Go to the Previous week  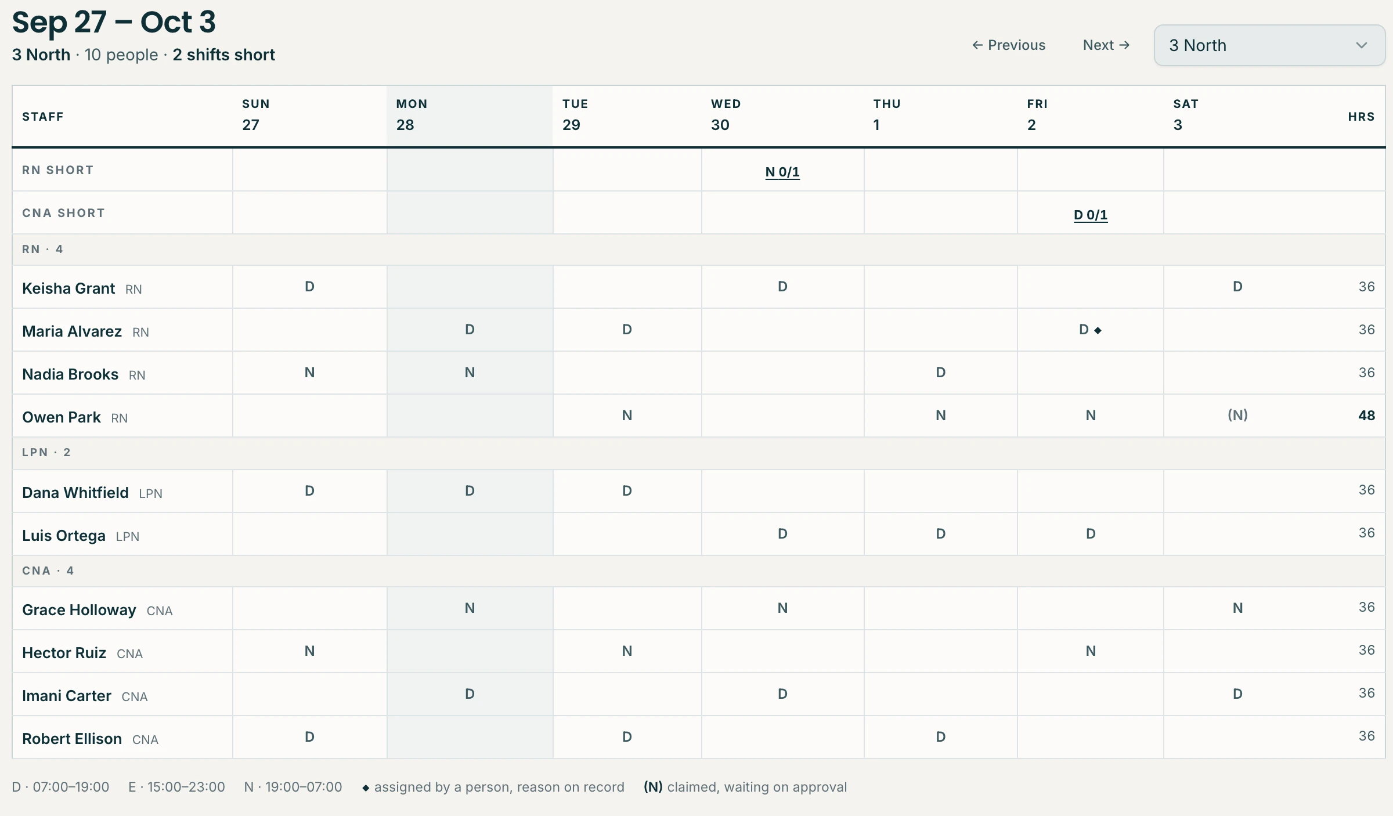point(1009,45)
